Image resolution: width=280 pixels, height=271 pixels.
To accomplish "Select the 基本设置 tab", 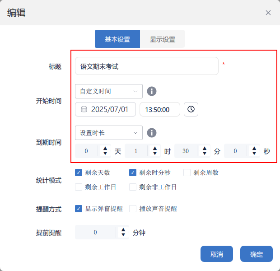I will point(117,39).
